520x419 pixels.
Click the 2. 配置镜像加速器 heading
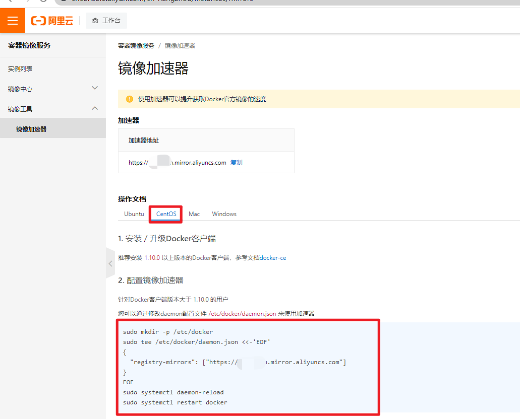pos(151,281)
